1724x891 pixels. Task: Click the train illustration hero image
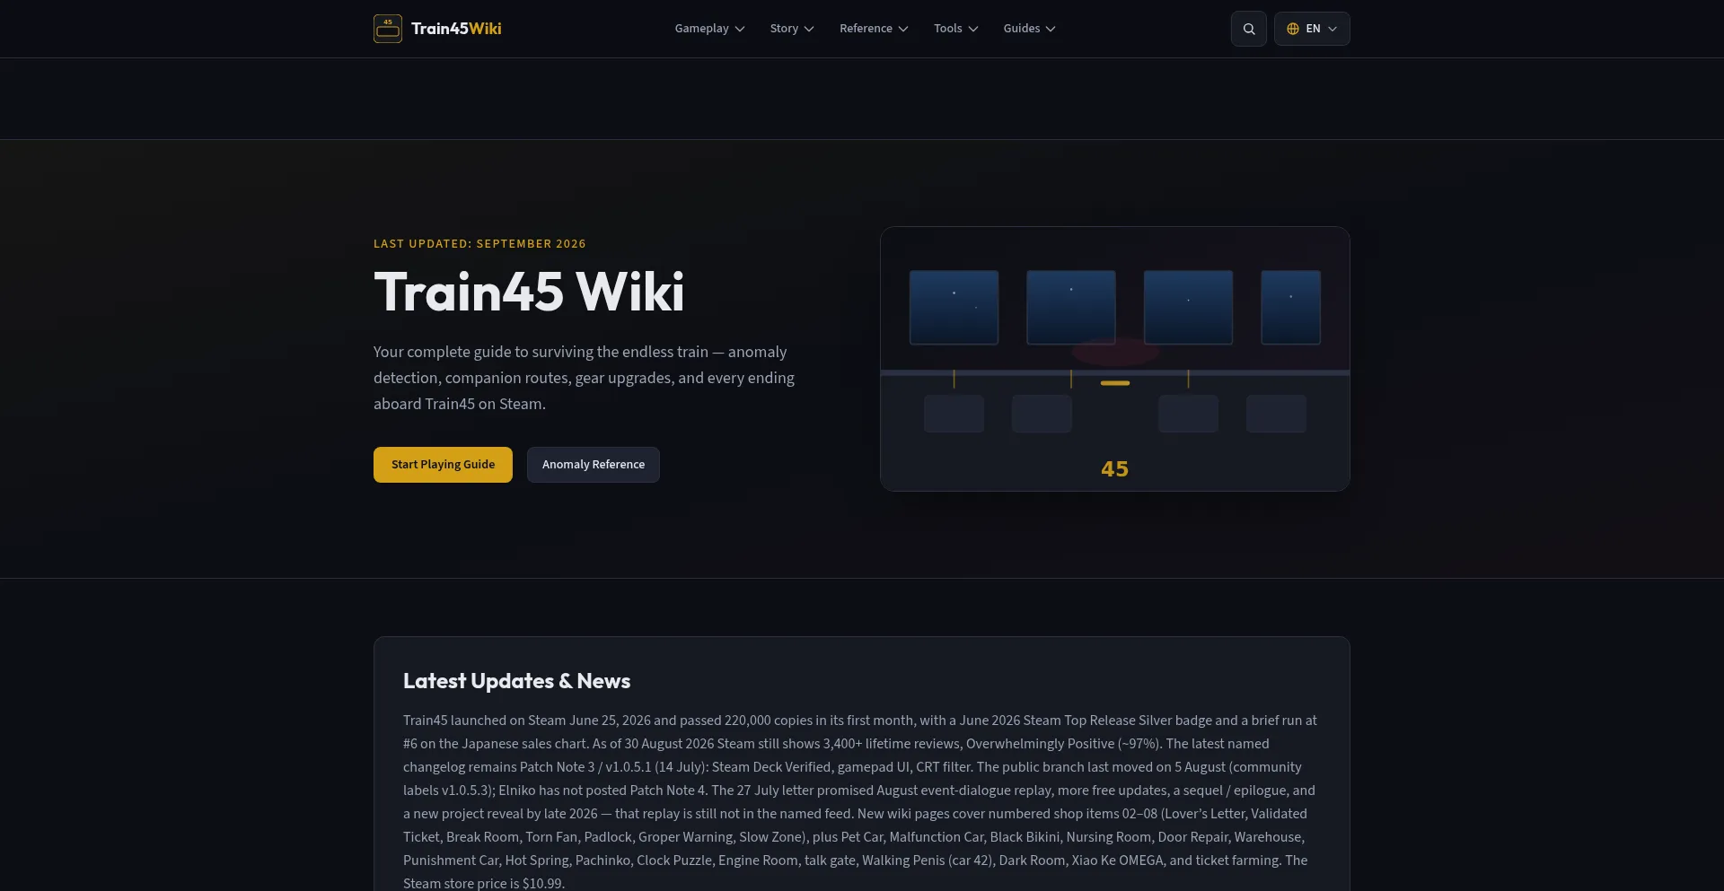[x=1114, y=359]
